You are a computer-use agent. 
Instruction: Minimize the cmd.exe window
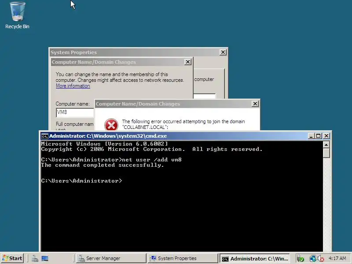[311, 136]
